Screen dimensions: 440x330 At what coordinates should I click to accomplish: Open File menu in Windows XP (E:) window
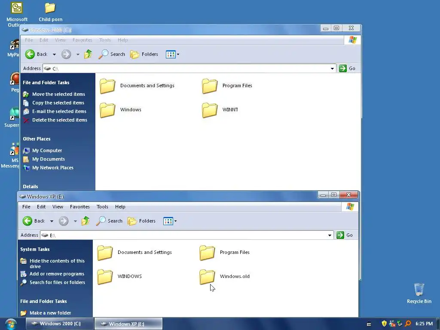point(26,207)
